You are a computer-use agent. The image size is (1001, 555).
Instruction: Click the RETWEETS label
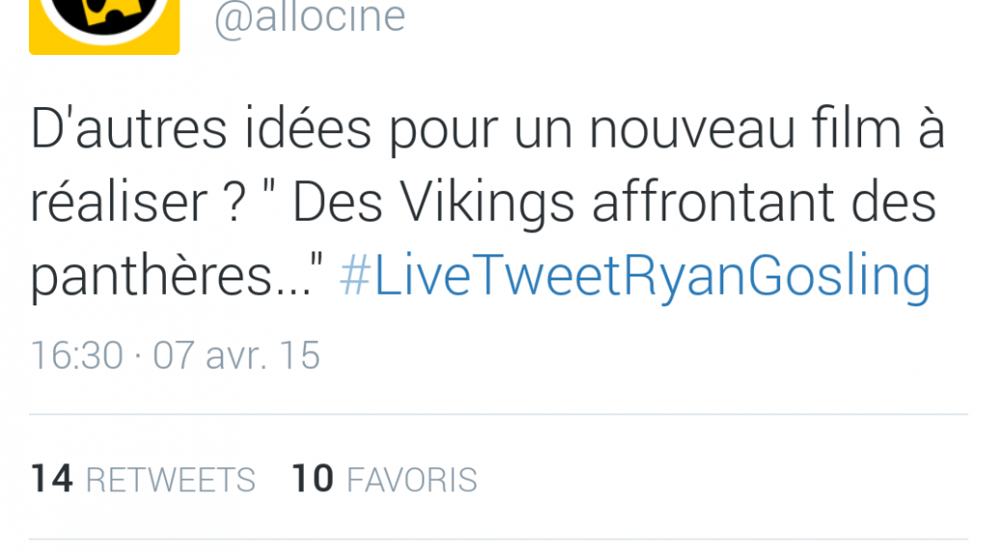click(x=171, y=481)
